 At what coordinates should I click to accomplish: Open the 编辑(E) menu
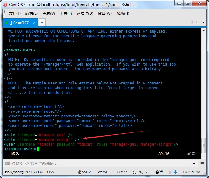pyautogui.click(x=31, y=13)
